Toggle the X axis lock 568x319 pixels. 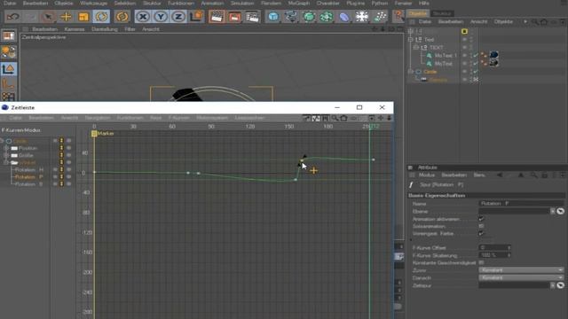pos(143,17)
